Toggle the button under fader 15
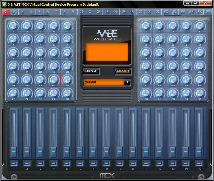This screenshot has width=214, height=181. [x=199, y=163]
